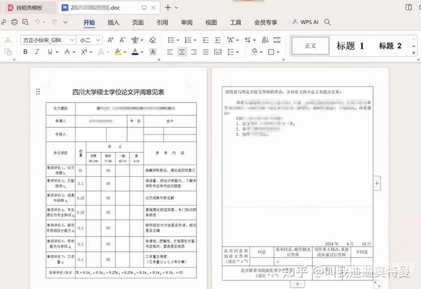Screen dimensions: 421x289
Task: Decrease font size with A- icon
Action: tap(122, 40)
